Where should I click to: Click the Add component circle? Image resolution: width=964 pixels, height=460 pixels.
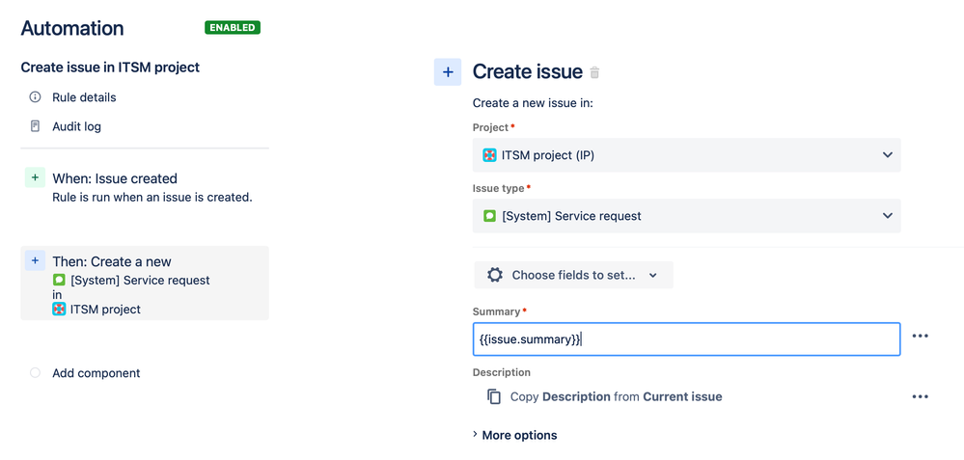click(x=35, y=373)
